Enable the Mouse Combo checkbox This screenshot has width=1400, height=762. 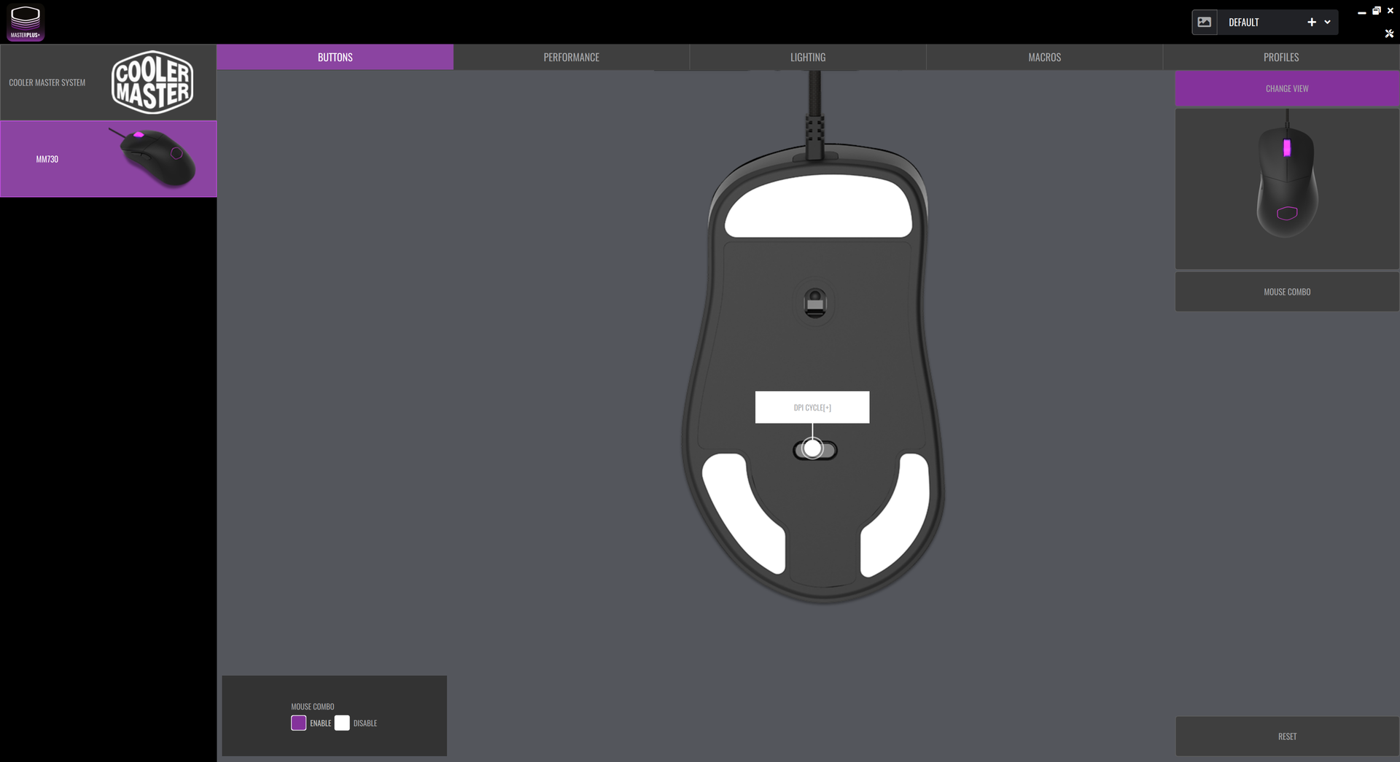click(298, 723)
